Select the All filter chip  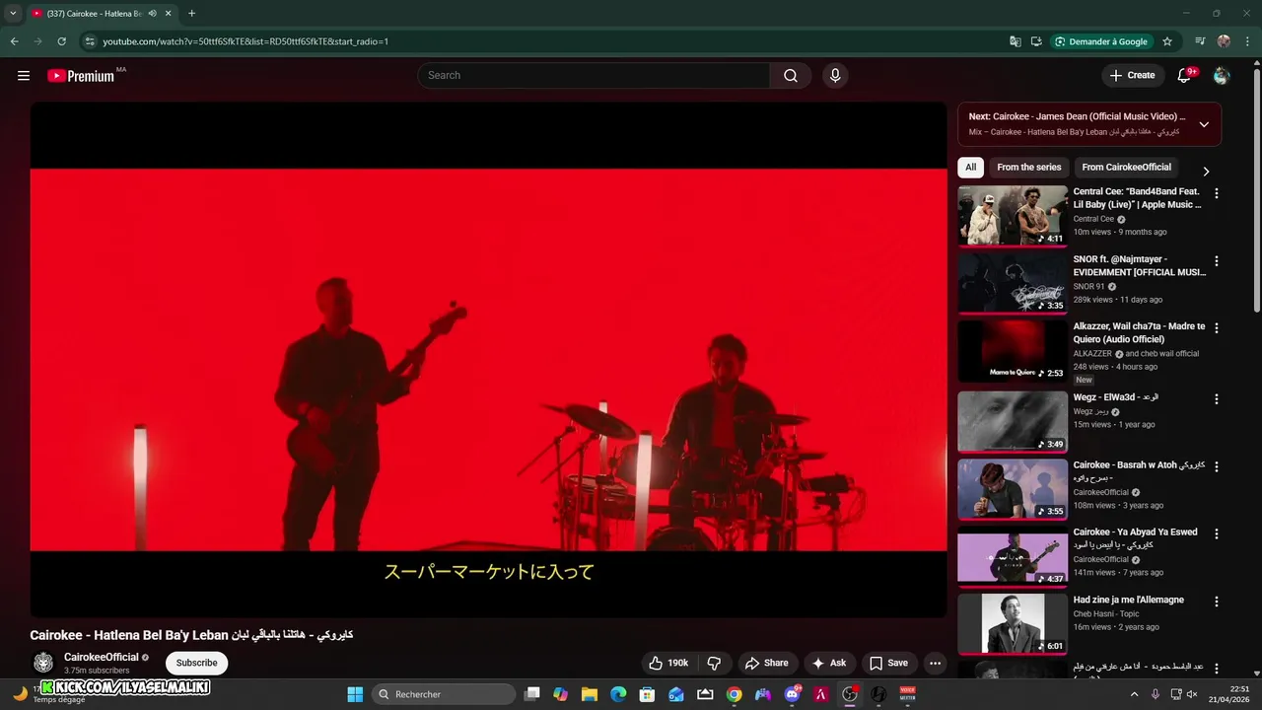[x=971, y=168]
